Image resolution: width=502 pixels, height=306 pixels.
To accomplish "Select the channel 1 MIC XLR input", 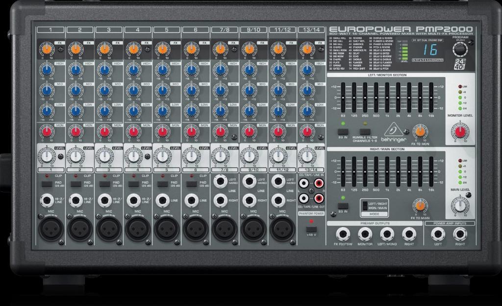I will pos(50,229).
